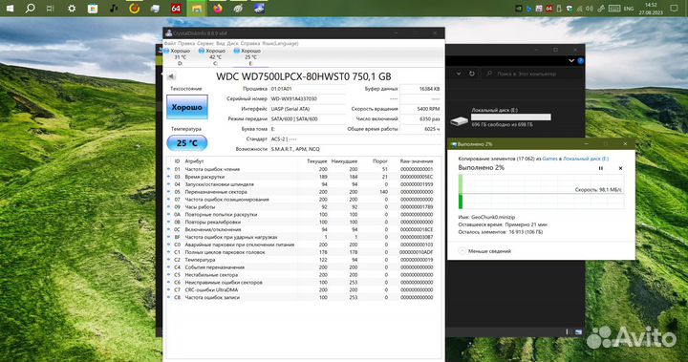Switch ENG input language indicator
The height and width of the screenshot is (362, 688).
click(629, 9)
